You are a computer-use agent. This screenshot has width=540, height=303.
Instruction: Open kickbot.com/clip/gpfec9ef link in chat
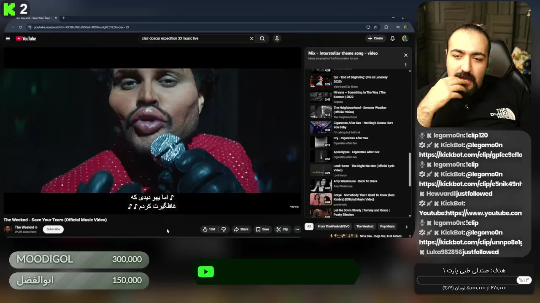[x=470, y=155]
